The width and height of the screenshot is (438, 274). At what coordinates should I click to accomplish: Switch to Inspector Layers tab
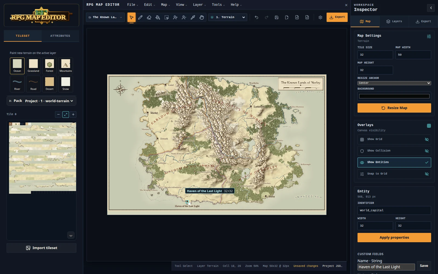pos(394,21)
